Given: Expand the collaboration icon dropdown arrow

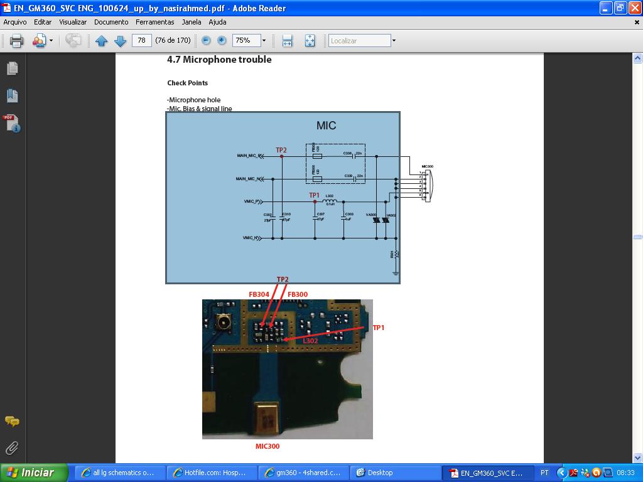Looking at the screenshot, I should 51,41.
